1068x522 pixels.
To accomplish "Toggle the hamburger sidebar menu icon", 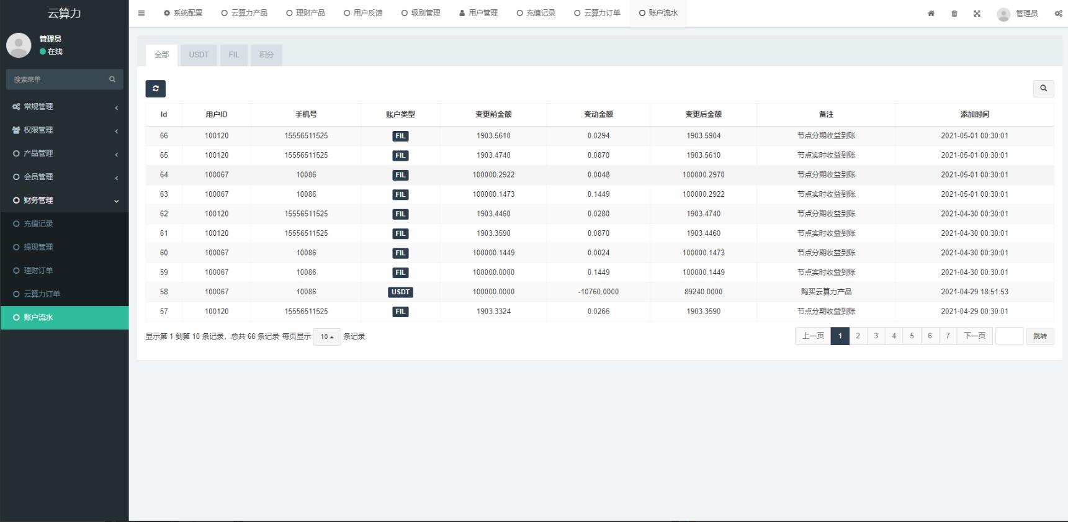I will [x=141, y=13].
